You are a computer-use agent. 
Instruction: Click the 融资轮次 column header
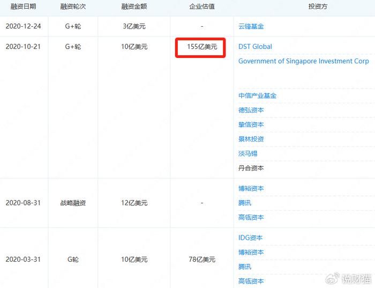tap(73, 6)
